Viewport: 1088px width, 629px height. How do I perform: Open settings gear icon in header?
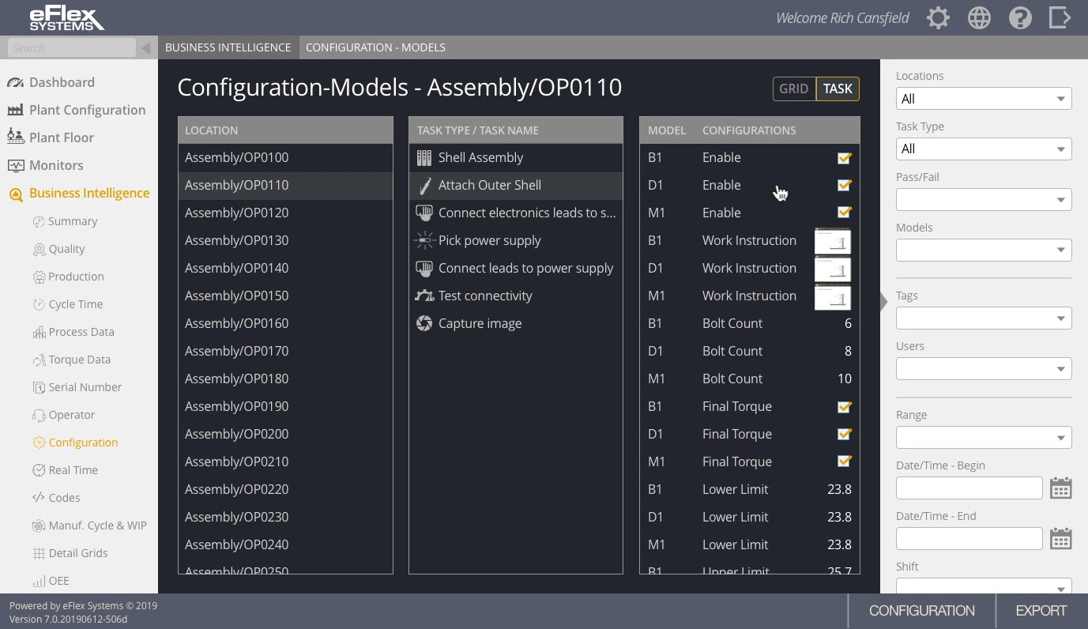938,18
